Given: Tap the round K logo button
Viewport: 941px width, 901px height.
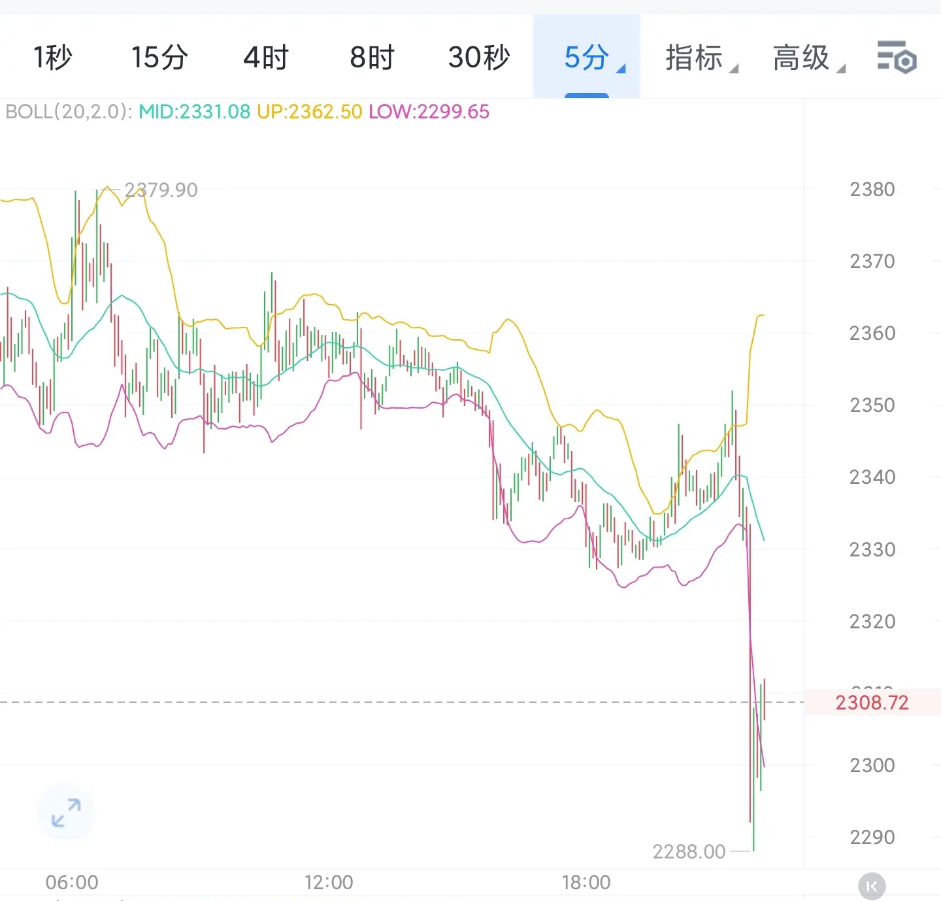Looking at the screenshot, I should click(x=872, y=887).
